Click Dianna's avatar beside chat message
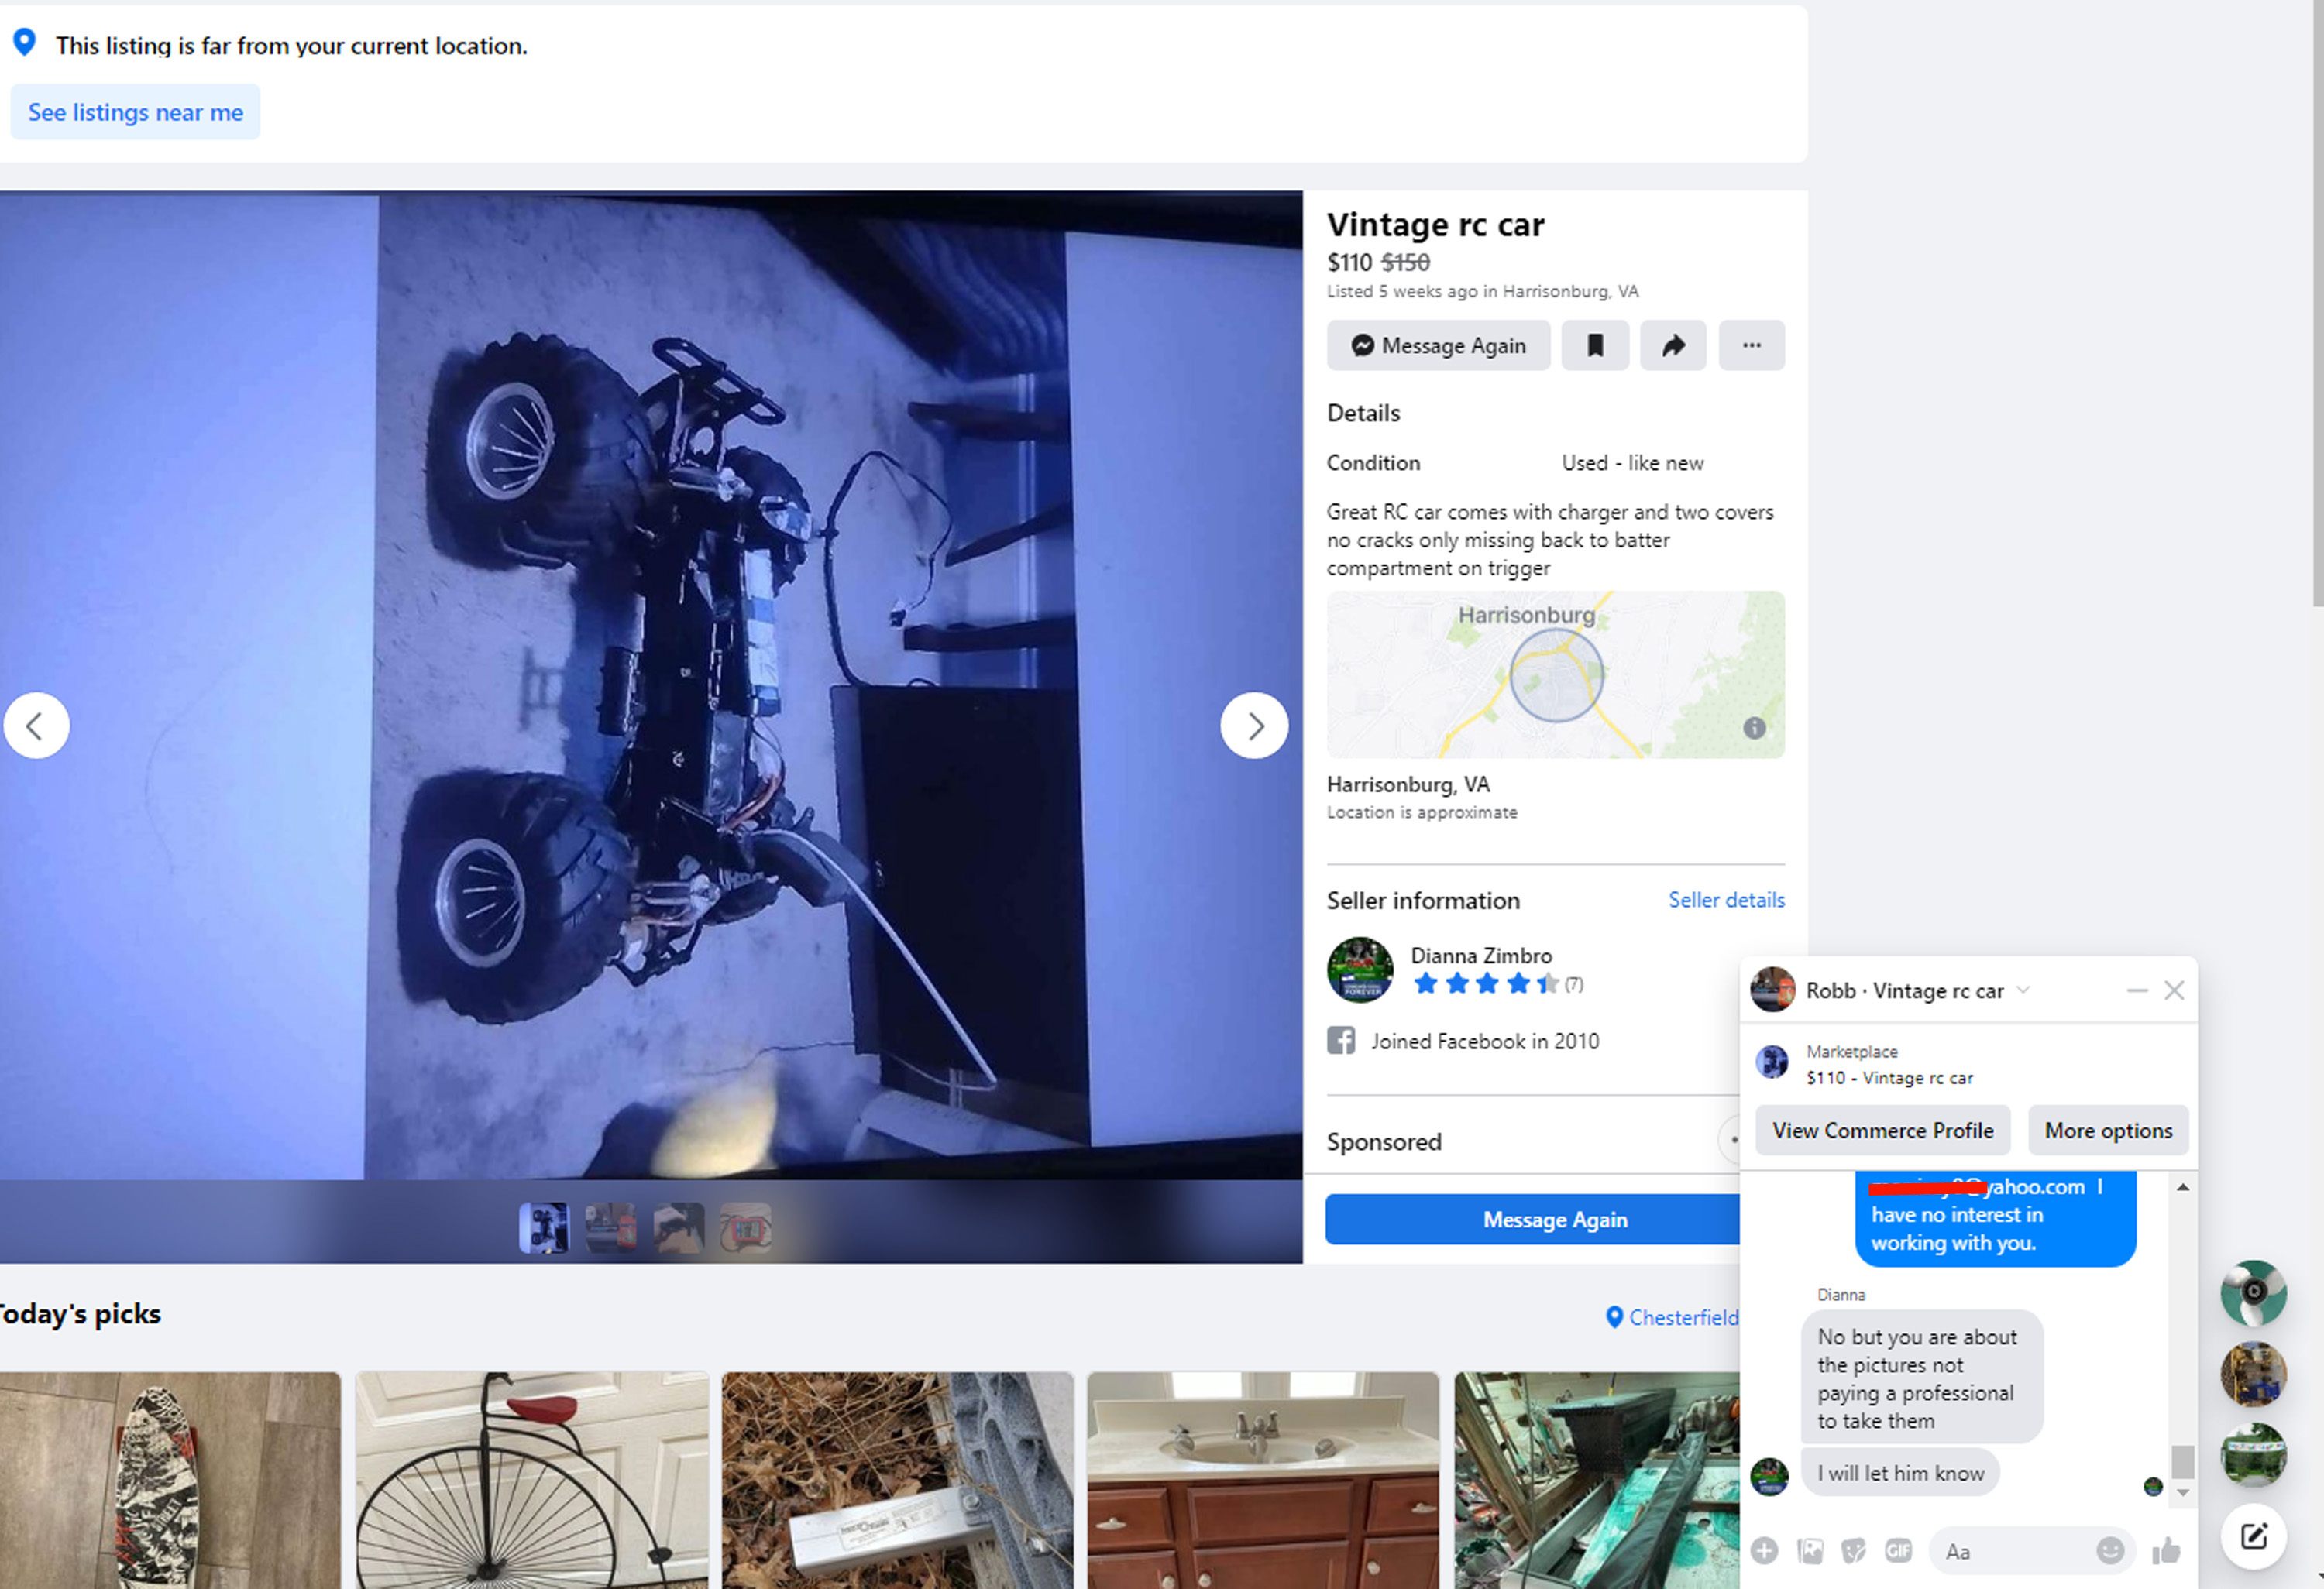Screen dimensions: 2324x1589 click(1769, 1476)
